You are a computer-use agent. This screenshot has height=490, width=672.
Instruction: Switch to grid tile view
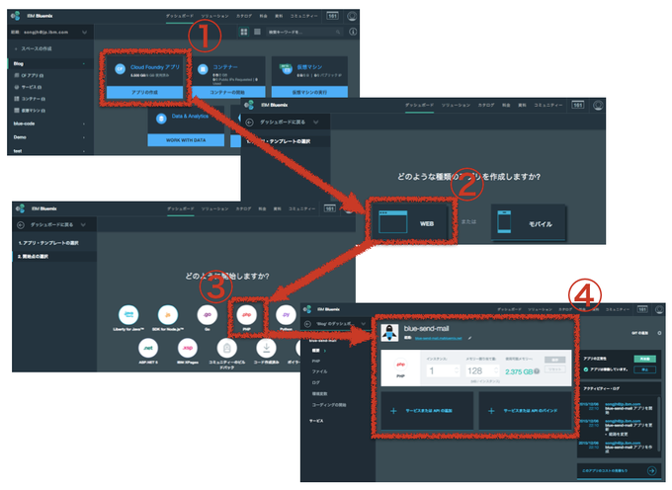pyautogui.click(x=244, y=32)
